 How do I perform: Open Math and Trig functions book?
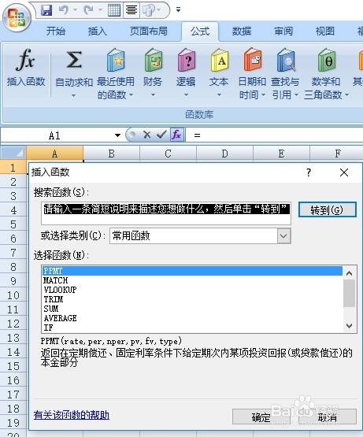pyautogui.click(x=327, y=60)
